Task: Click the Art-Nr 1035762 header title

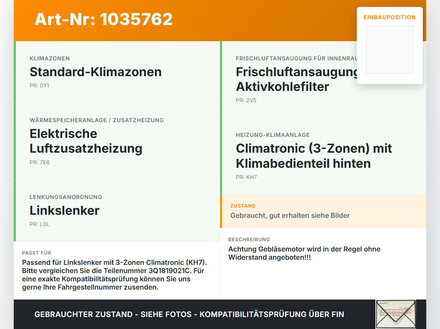Action: click(x=103, y=19)
